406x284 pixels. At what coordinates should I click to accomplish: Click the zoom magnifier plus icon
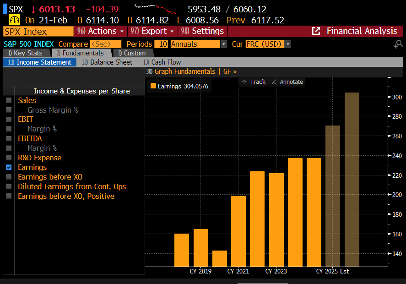[x=398, y=44]
